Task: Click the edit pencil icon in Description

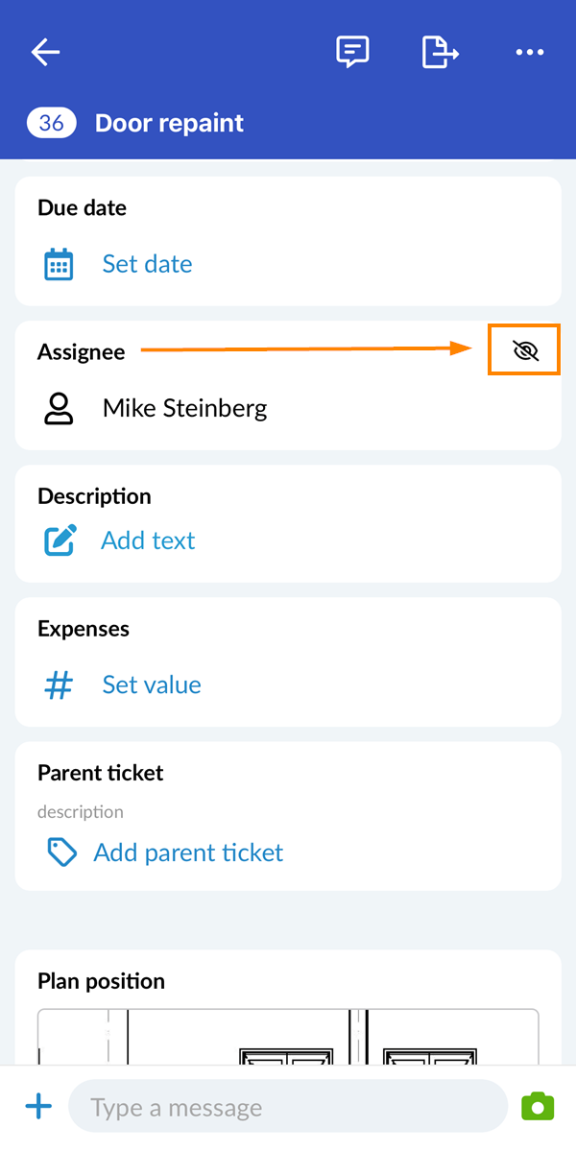Action: 60,540
